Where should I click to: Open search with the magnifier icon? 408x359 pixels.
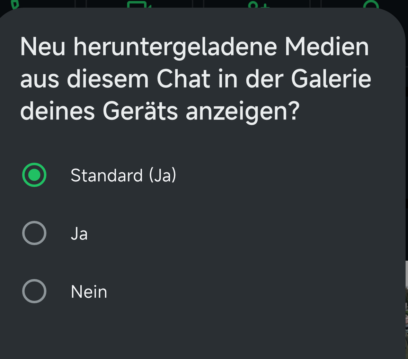[x=371, y=4]
